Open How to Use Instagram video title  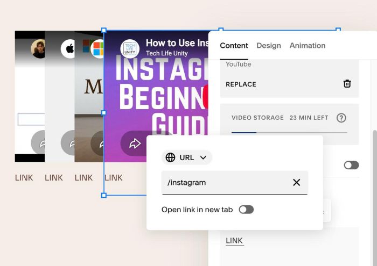point(177,43)
